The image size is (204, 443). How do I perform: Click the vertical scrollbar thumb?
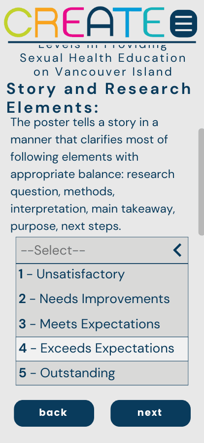click(x=201, y=182)
